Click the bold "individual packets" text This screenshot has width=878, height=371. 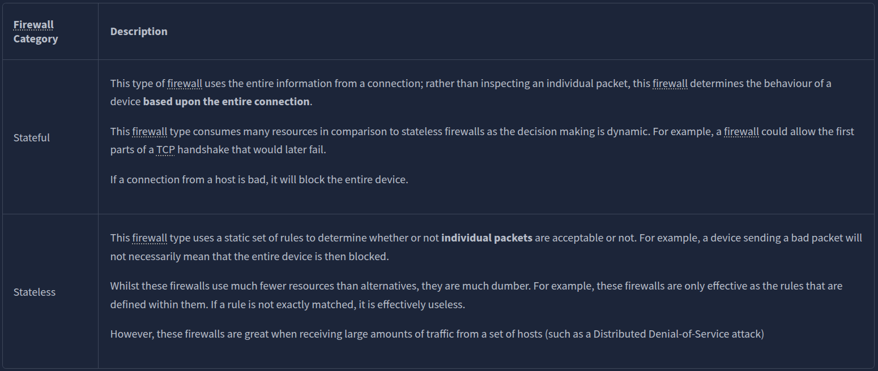pyautogui.click(x=487, y=238)
